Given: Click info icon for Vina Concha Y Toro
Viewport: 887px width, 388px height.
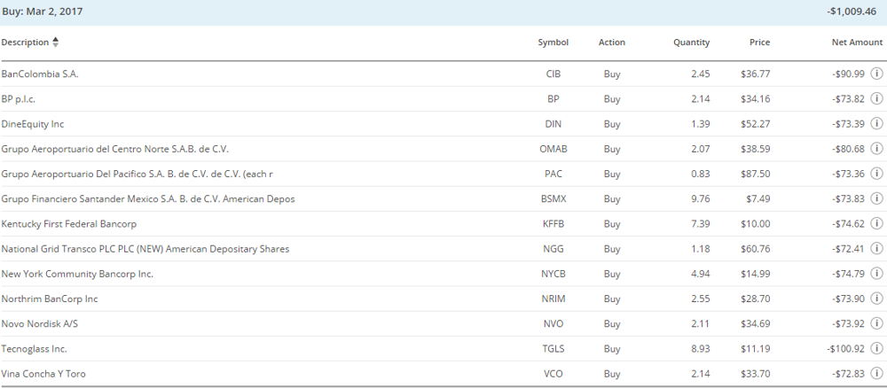Looking at the screenshot, I should click(876, 373).
